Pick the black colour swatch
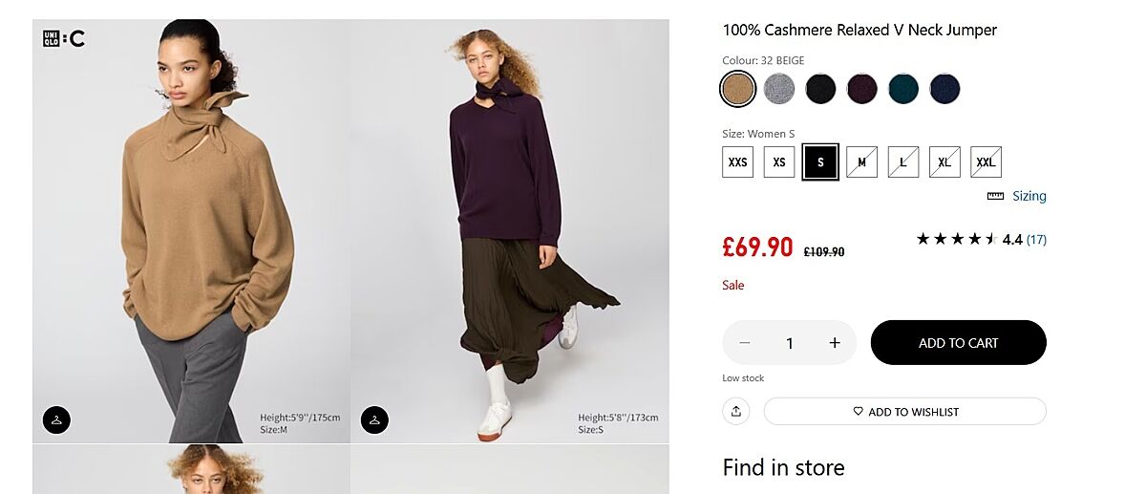Screen dimensions: 1146x494 820,89
